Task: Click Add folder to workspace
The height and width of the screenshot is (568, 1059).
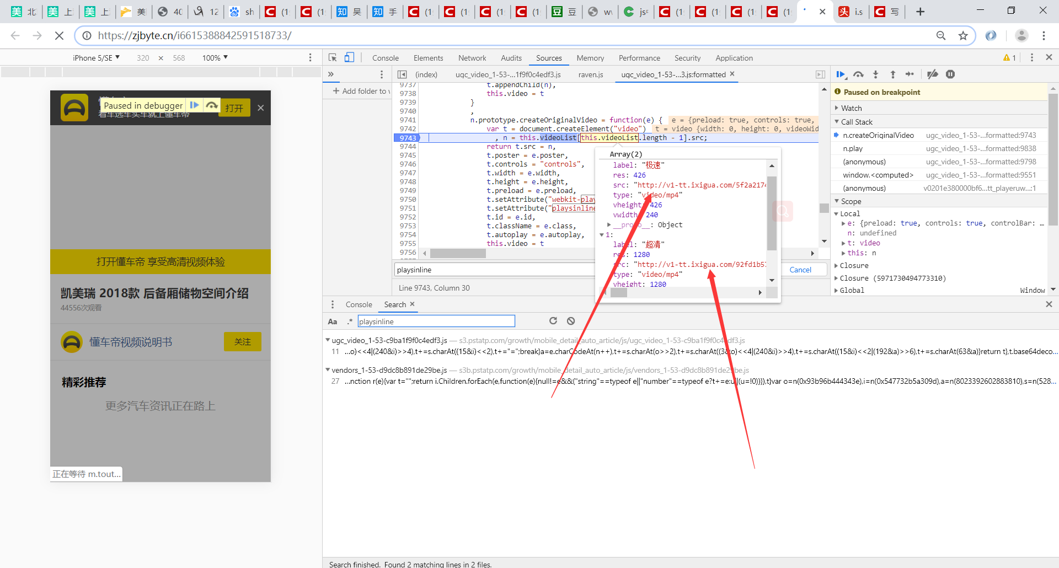Action: tap(361, 91)
